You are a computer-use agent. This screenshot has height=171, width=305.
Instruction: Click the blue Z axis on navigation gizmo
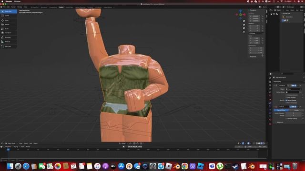click(x=241, y=11)
